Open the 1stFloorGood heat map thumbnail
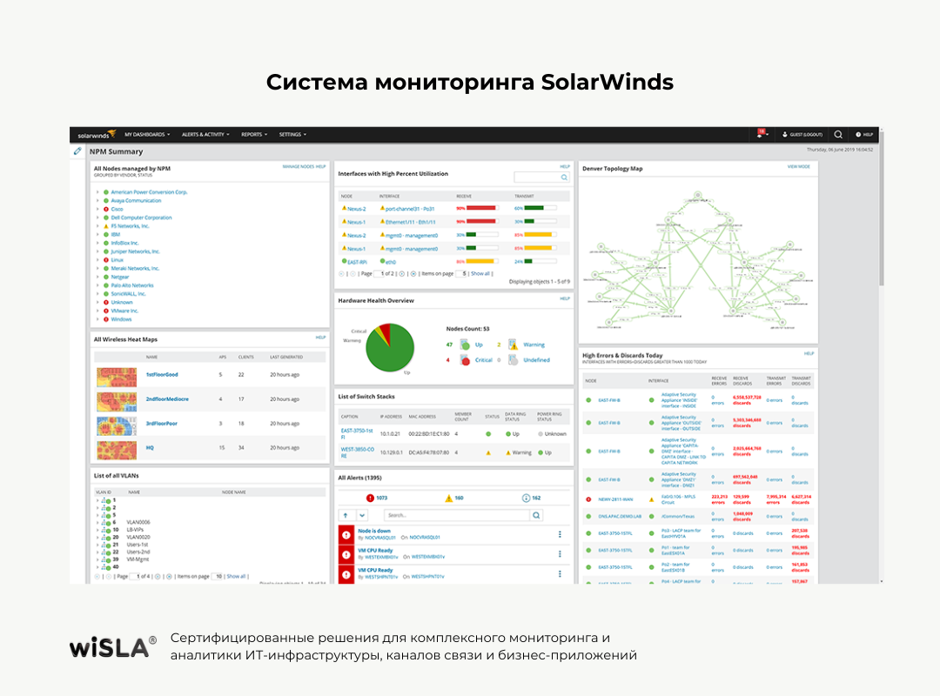The width and height of the screenshot is (940, 696). 114,375
